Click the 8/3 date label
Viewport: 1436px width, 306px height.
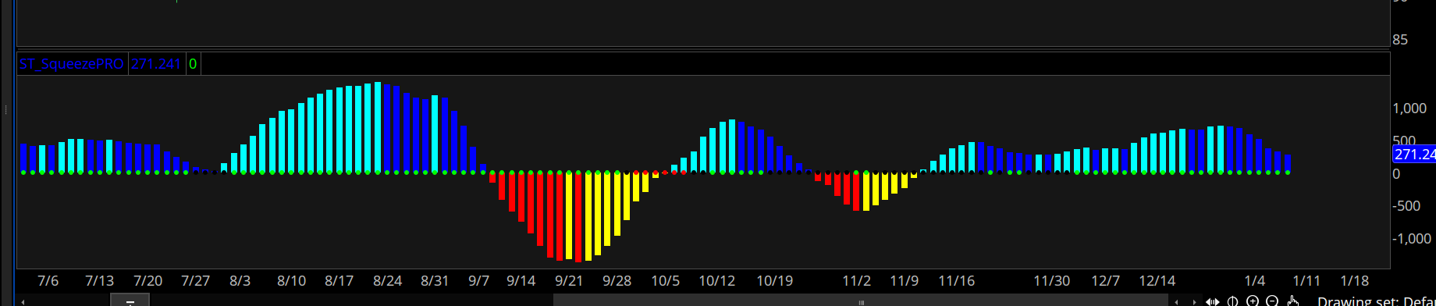(240, 281)
